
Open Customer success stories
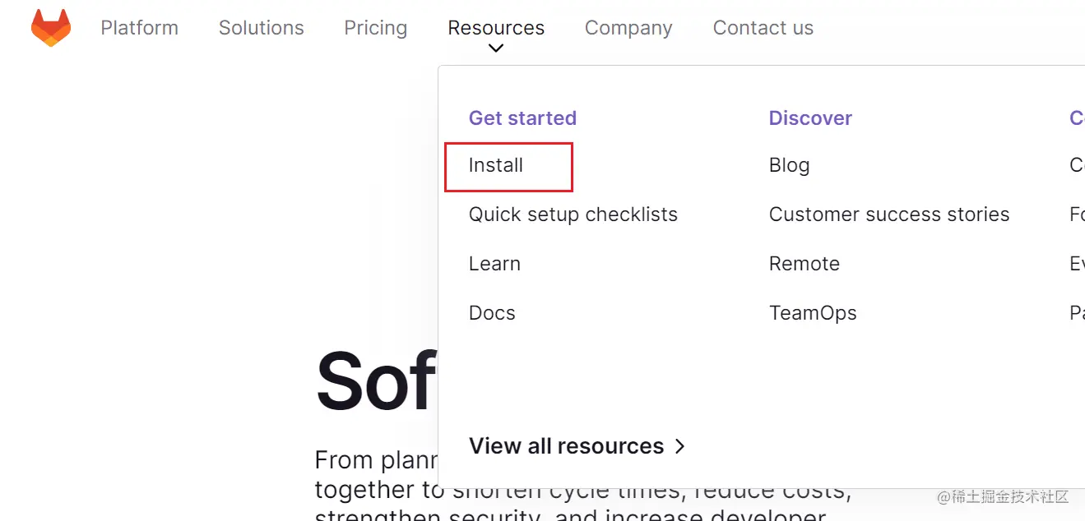coord(888,214)
